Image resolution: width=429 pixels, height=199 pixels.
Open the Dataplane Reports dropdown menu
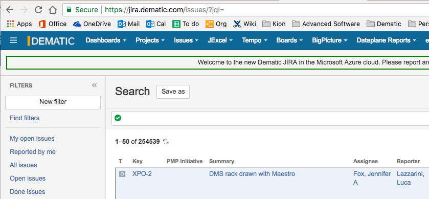[387, 40]
